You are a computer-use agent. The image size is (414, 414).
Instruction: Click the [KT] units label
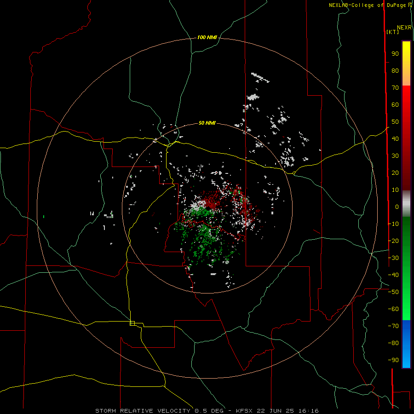392,32
